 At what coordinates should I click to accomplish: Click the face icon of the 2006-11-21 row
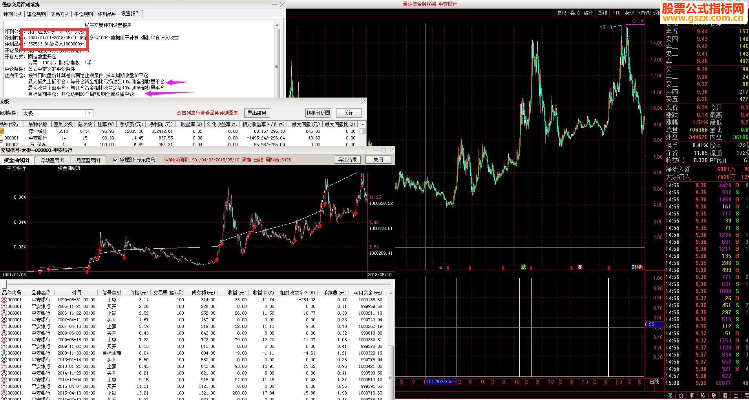4,306
